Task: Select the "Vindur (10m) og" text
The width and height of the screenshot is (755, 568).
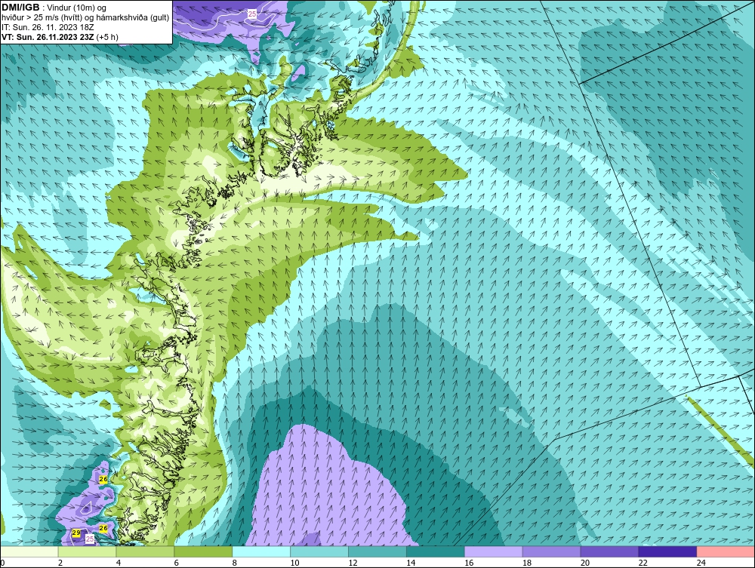Action: [x=76, y=8]
